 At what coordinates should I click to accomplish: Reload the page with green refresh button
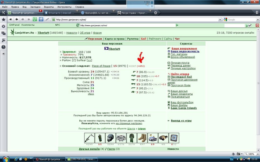pos(35,19)
